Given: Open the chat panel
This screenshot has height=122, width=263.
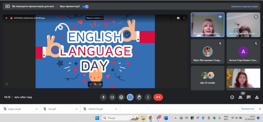Looking at the screenshot, I should [248, 97].
